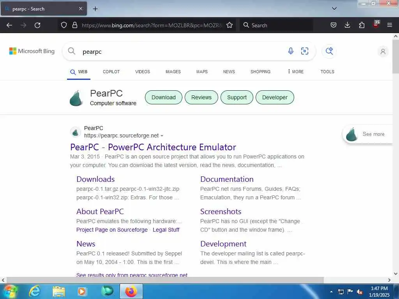Click the PearPC sourceforge site favicon
This screenshot has width=399, height=299.
pos(75,132)
